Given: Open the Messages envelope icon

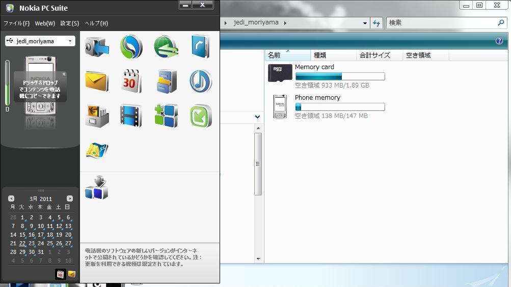Looking at the screenshot, I should 96,81.
